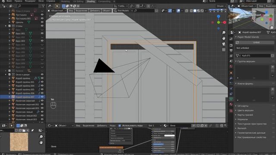The width and height of the screenshot is (276, 155).
Task: Select Короб проёма.004 in the outliner
Action: 25,86
